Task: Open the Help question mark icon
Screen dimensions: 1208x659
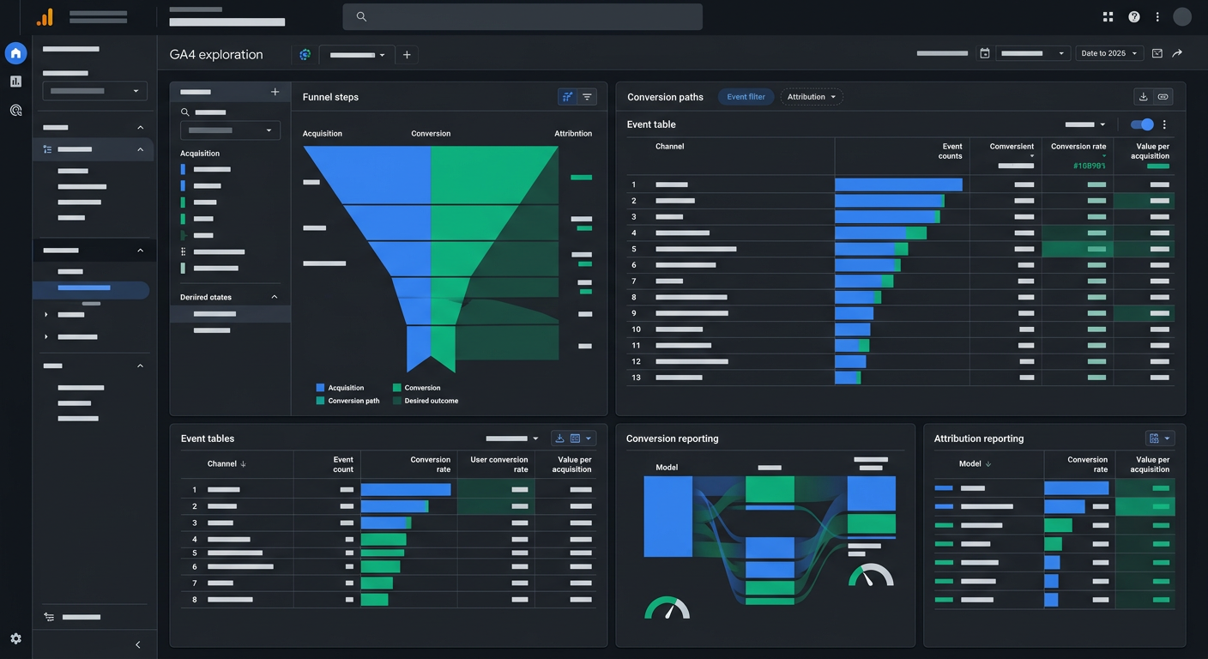Action: pyautogui.click(x=1134, y=16)
